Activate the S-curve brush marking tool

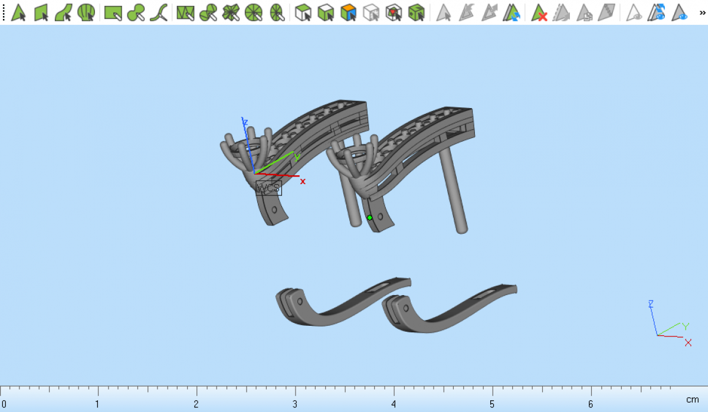pos(158,12)
